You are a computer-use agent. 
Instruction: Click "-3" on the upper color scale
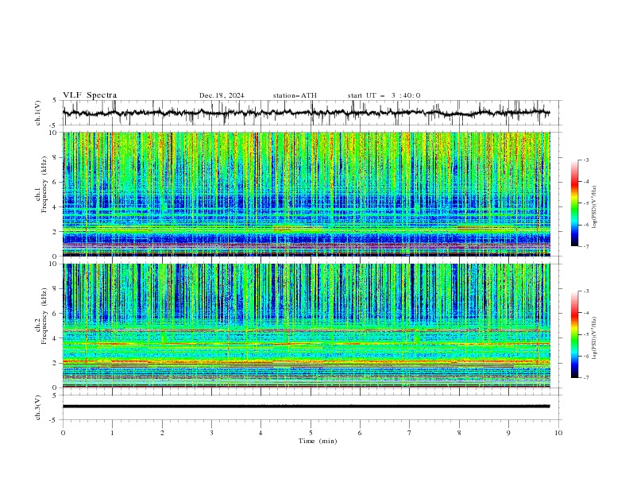point(585,160)
